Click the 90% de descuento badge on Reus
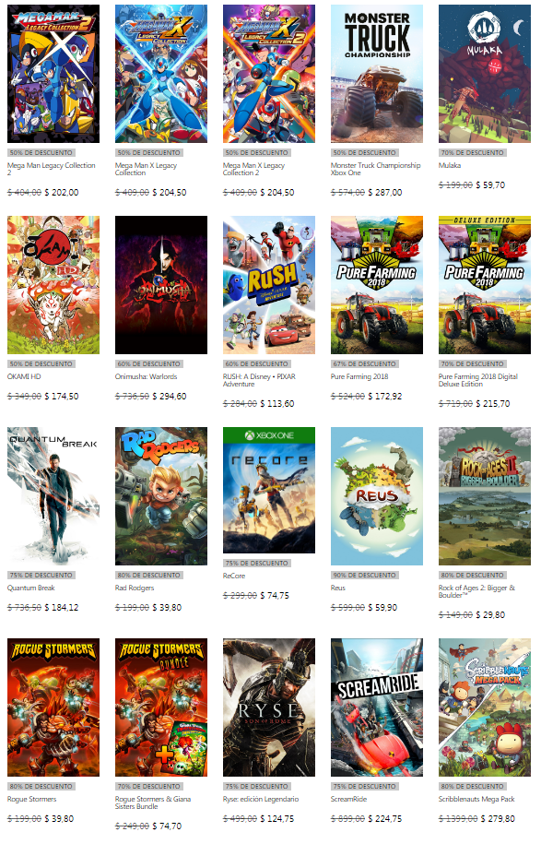This screenshot has height=844, width=541. (x=365, y=575)
